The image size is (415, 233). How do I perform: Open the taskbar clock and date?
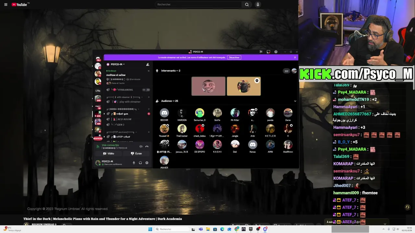point(408,229)
